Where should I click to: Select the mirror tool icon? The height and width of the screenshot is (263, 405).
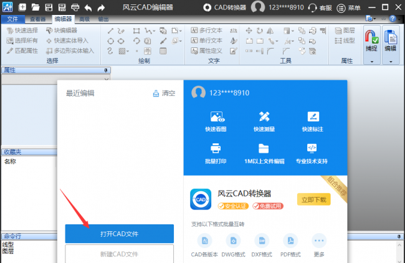[270, 31]
